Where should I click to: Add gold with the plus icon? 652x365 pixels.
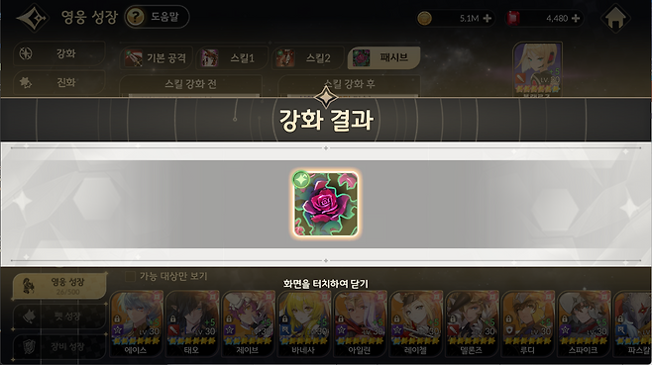coord(487,18)
